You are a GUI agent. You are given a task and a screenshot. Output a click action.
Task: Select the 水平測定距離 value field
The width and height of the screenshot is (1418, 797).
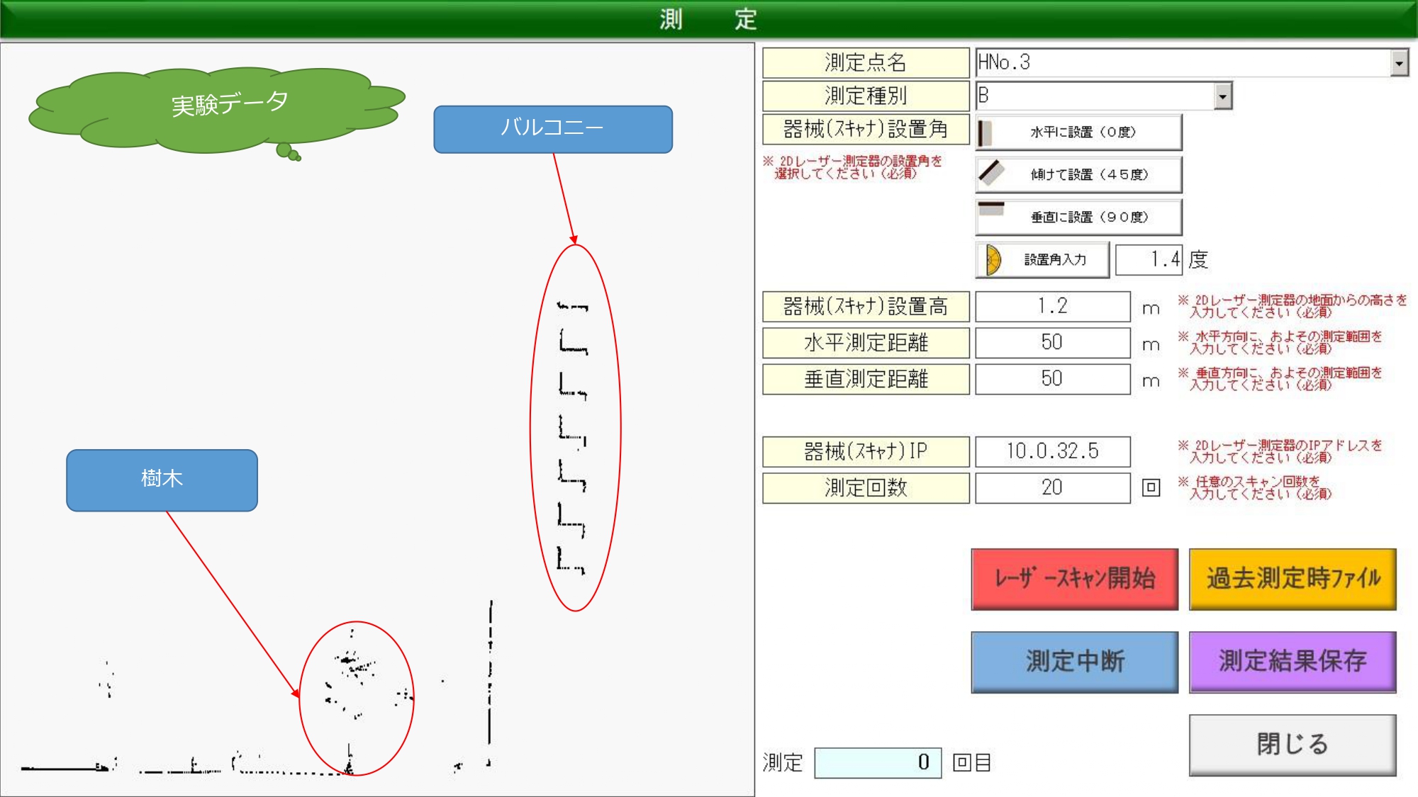point(1052,343)
